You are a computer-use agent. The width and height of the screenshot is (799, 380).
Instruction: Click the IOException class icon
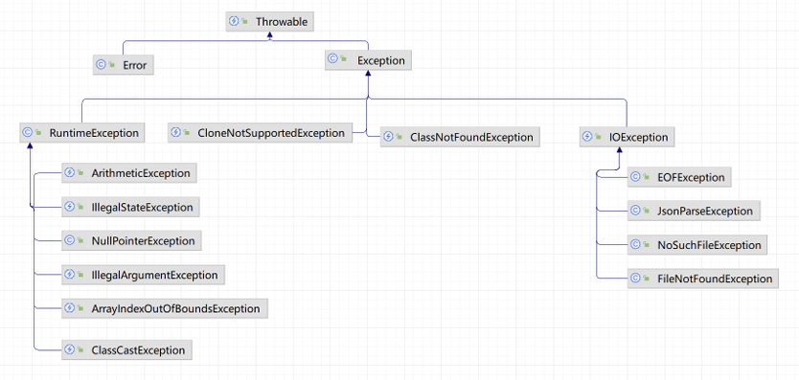pyautogui.click(x=587, y=137)
